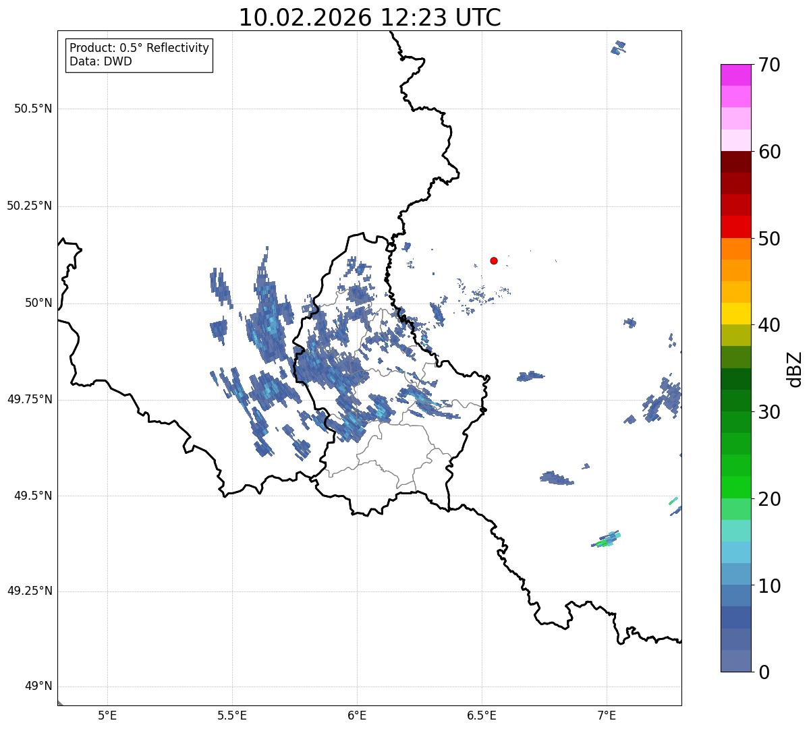Click the 6.5°E longitude label

[482, 715]
